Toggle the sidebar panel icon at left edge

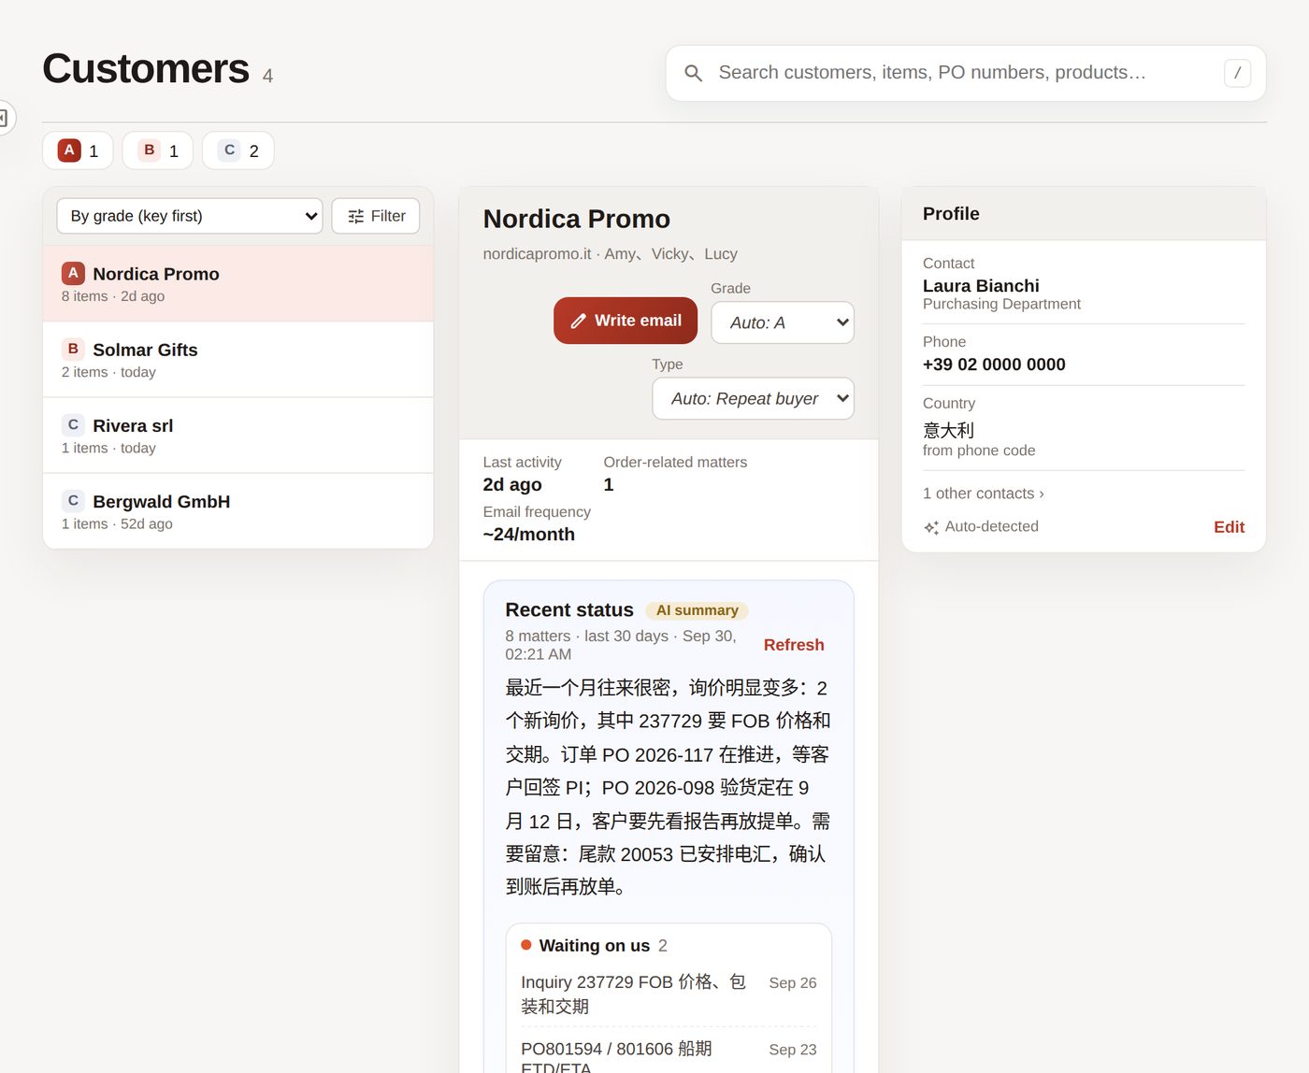click(x=4, y=118)
